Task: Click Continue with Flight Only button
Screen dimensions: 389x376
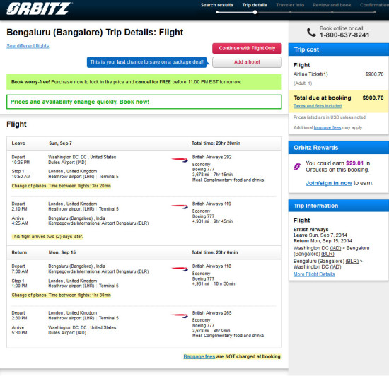Action: coord(247,48)
